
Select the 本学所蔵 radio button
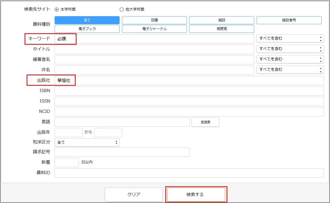click(x=57, y=10)
